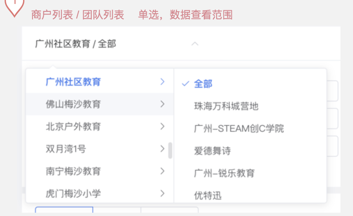Viewport: 353px width, 216px height.
Task: Select the checked 全部 team option
Action: click(x=203, y=84)
